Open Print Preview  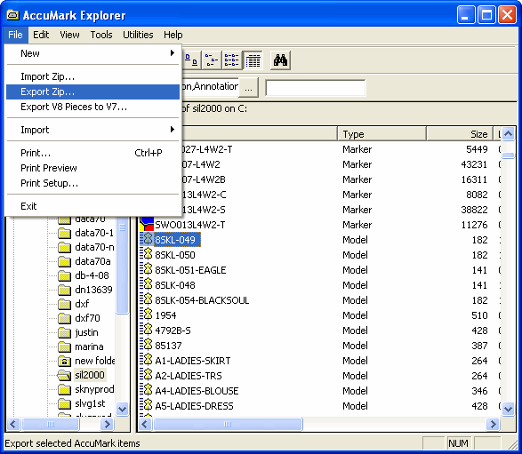[x=92, y=168]
